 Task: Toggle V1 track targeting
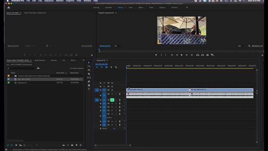point(104,90)
